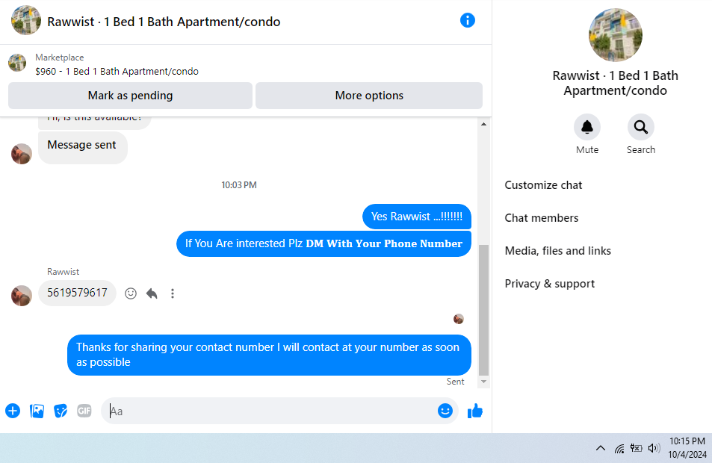React to the 5619579617 message

click(x=131, y=293)
